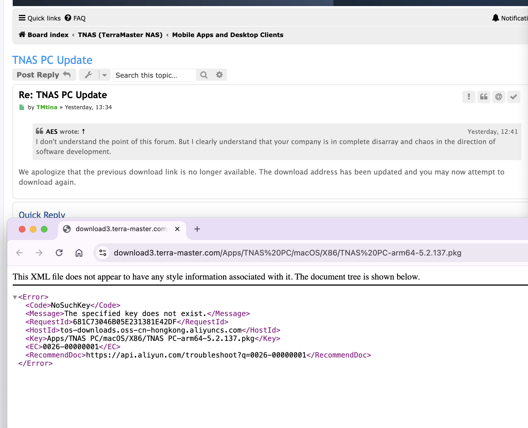The image size is (528, 428).
Task: Click the post document icon beside TMtina
Action: click(22, 107)
